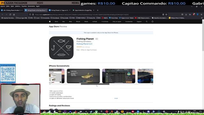
Task: Click the Apple logo in site navigation
Action: (50, 21)
